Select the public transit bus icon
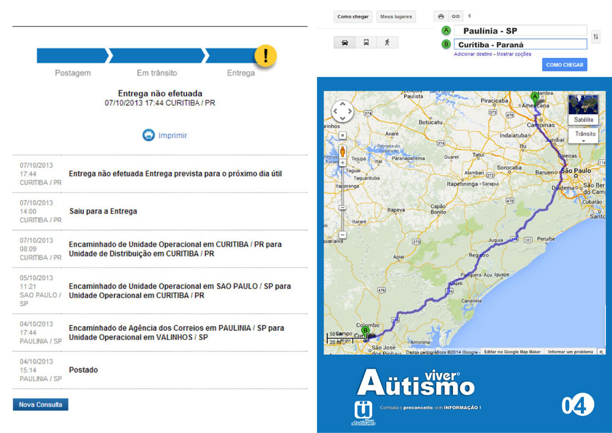Image resolution: width=612 pixels, height=433 pixels. (366, 43)
